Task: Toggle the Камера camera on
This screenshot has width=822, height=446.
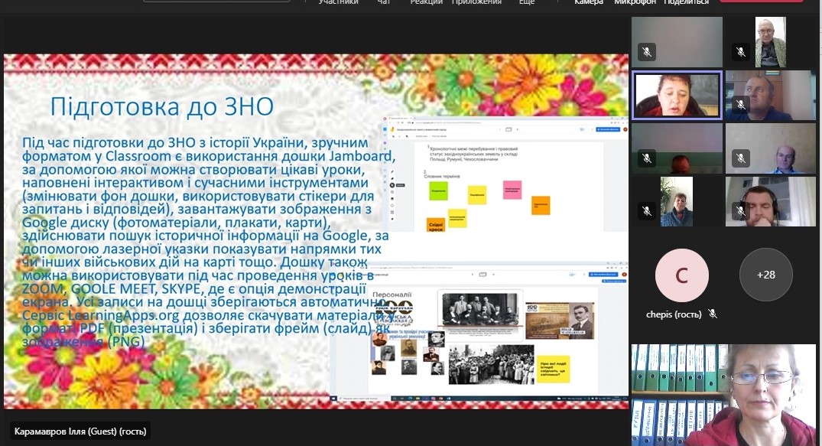Action: (588, 2)
